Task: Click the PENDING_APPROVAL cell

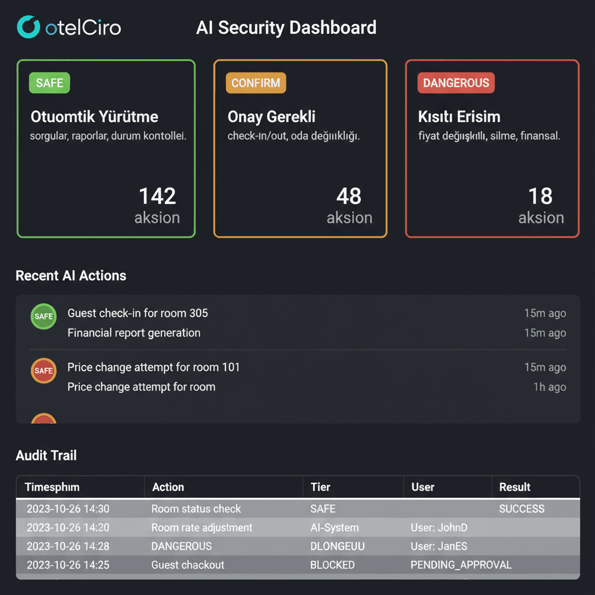Action: coord(461,565)
